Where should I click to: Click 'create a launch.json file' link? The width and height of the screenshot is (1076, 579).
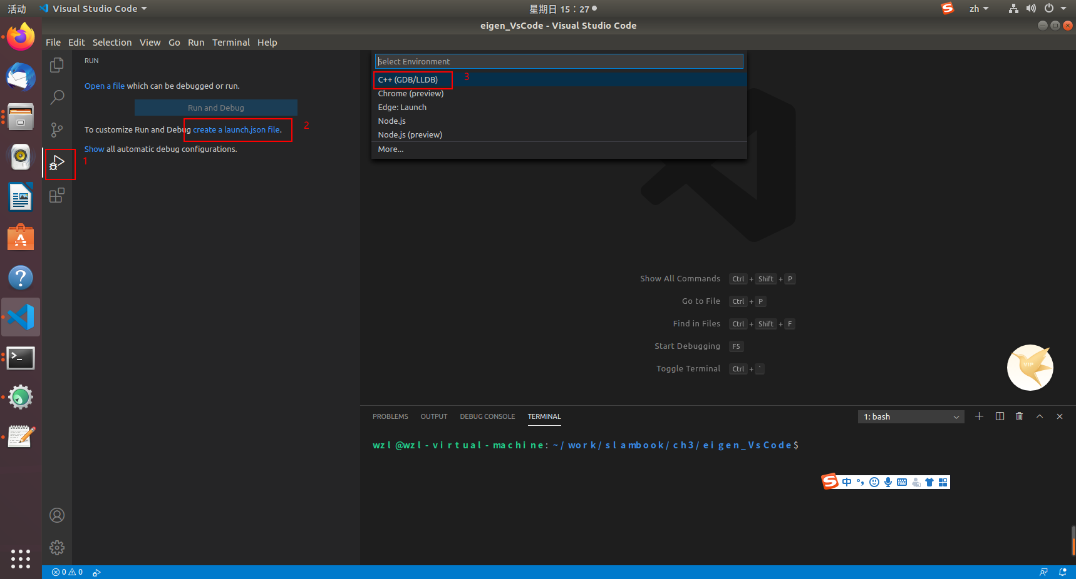(x=237, y=130)
